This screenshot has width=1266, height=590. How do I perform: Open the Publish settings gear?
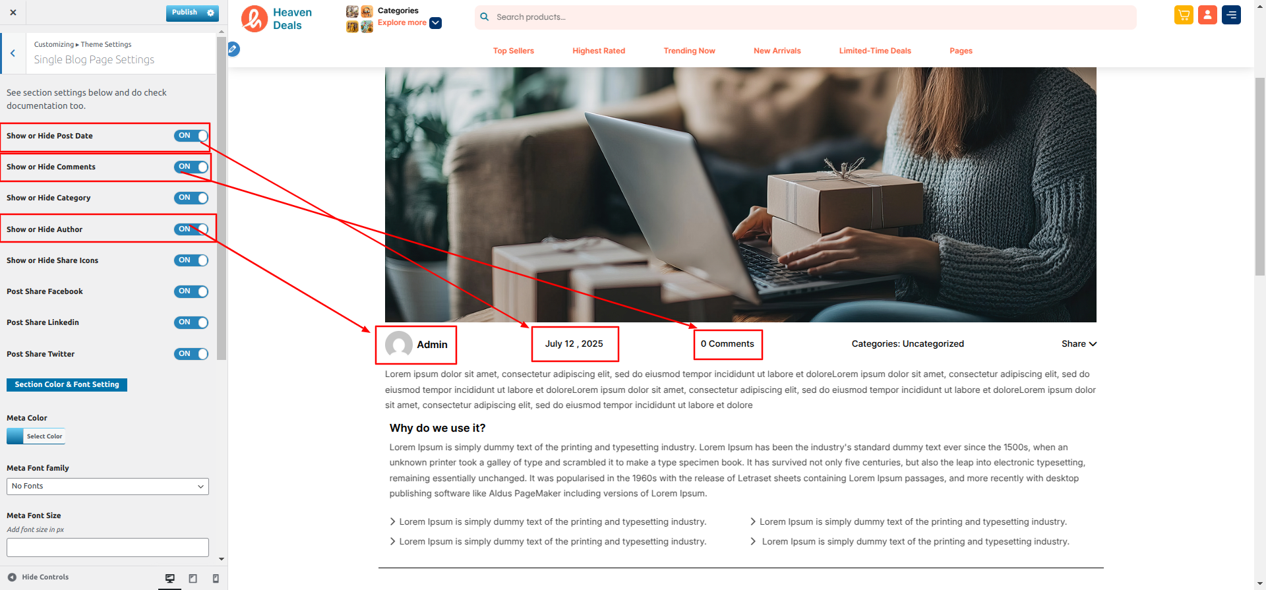point(211,13)
